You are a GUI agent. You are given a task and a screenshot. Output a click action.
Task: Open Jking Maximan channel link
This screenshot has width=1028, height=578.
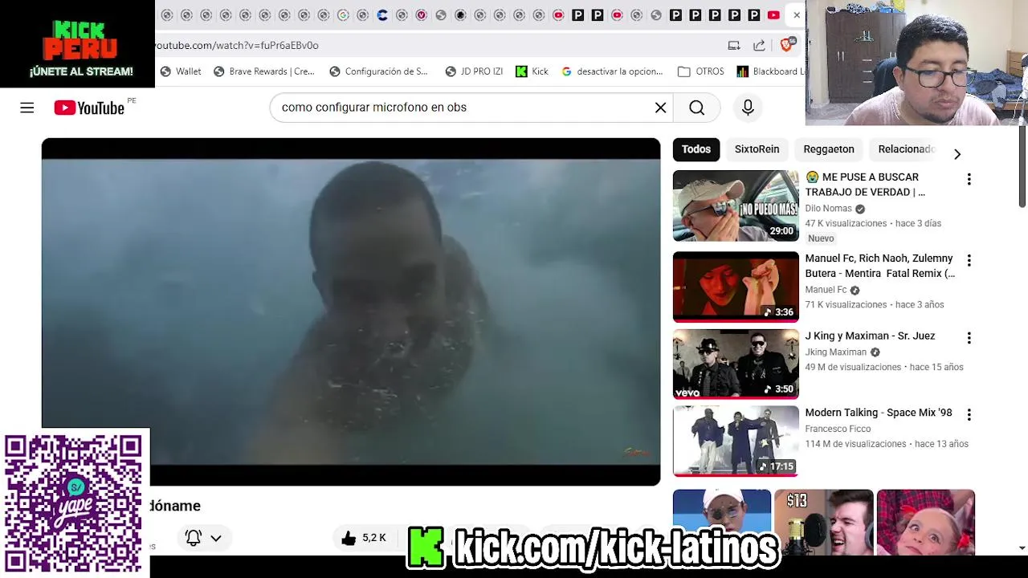tap(835, 352)
